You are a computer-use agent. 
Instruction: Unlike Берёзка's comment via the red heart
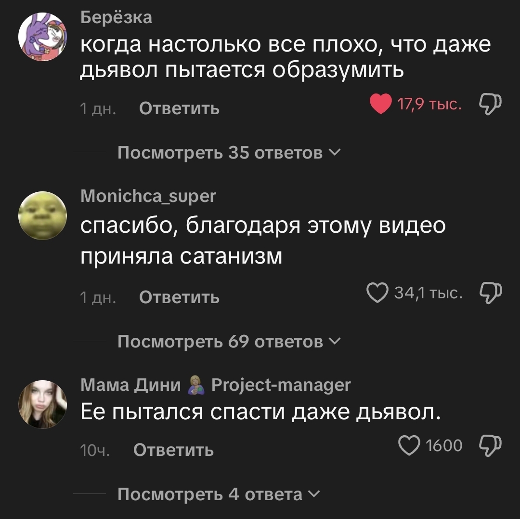pyautogui.click(x=381, y=104)
